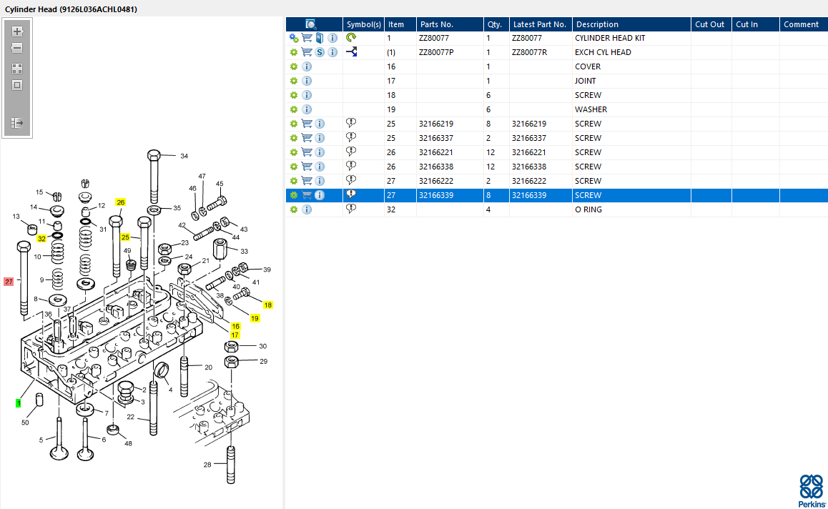
Task: Add ZZ80077 Cylinder Head Kit to cart
Action: point(307,38)
